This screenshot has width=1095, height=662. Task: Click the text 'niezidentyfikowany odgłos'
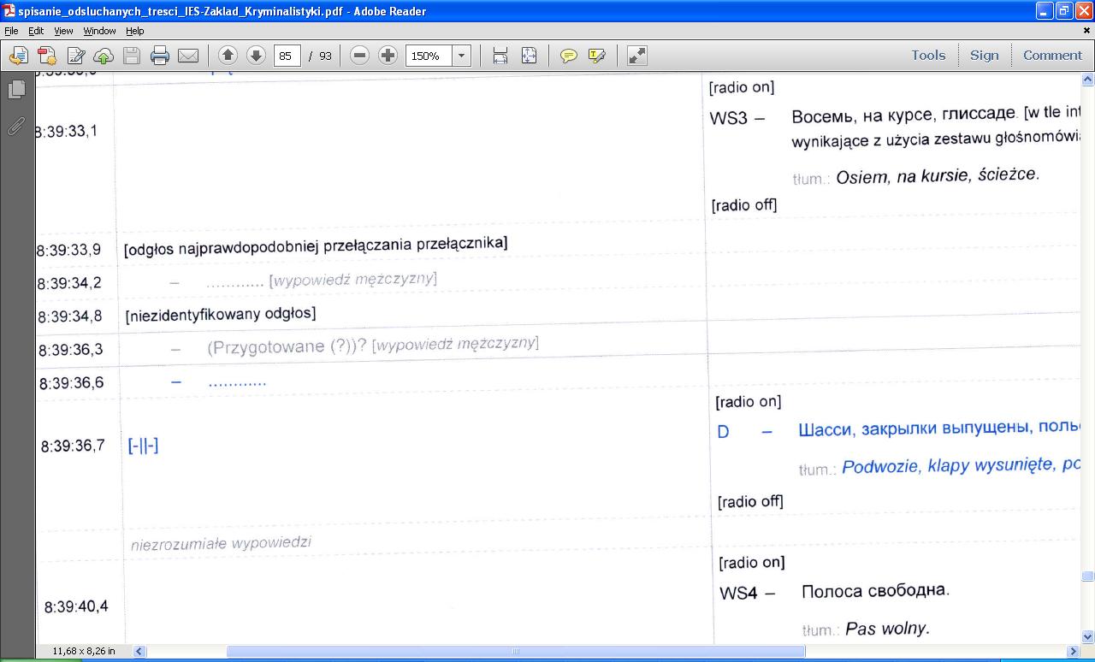pos(221,314)
